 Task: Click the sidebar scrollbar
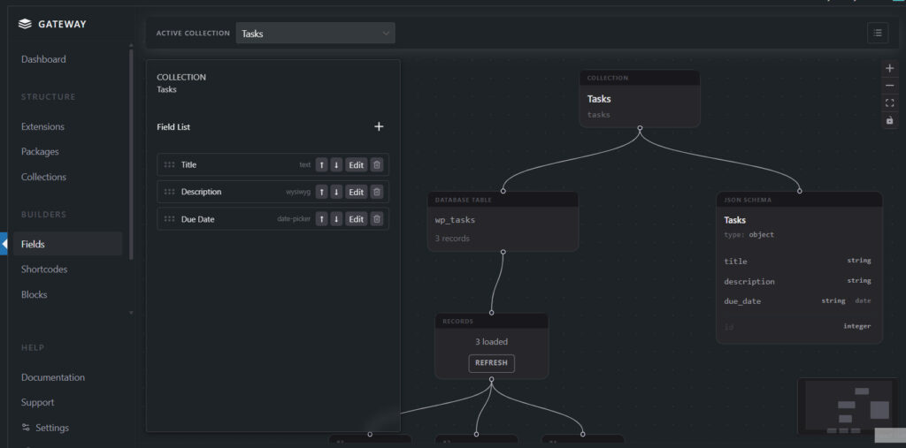[x=131, y=153]
